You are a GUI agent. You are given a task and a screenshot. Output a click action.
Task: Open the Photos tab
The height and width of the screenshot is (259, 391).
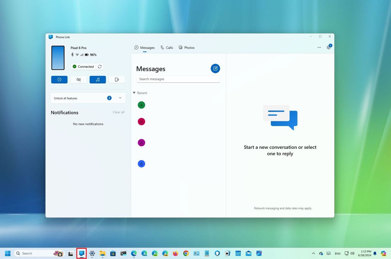click(186, 47)
